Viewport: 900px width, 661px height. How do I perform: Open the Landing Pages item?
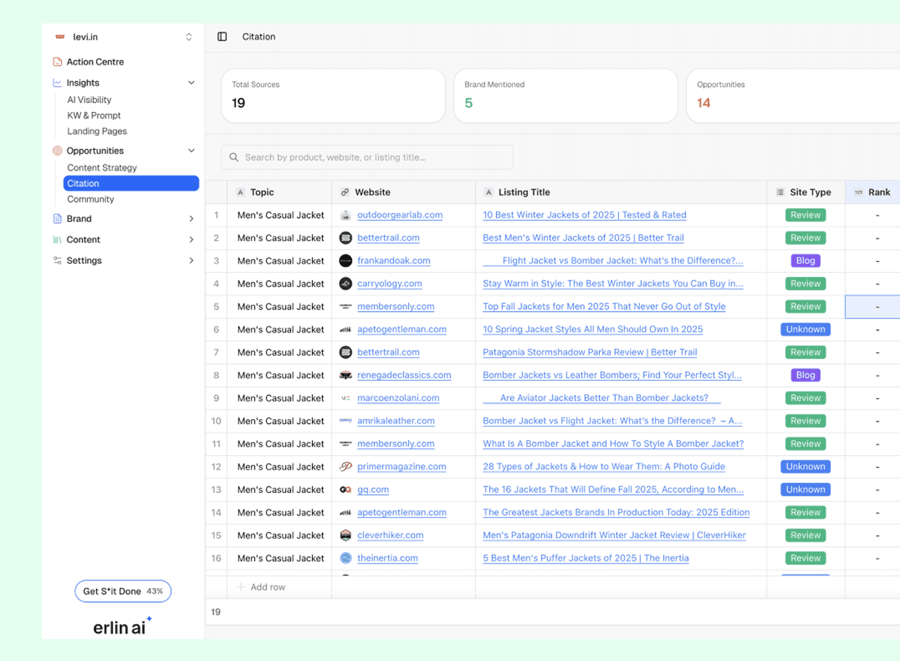97,131
